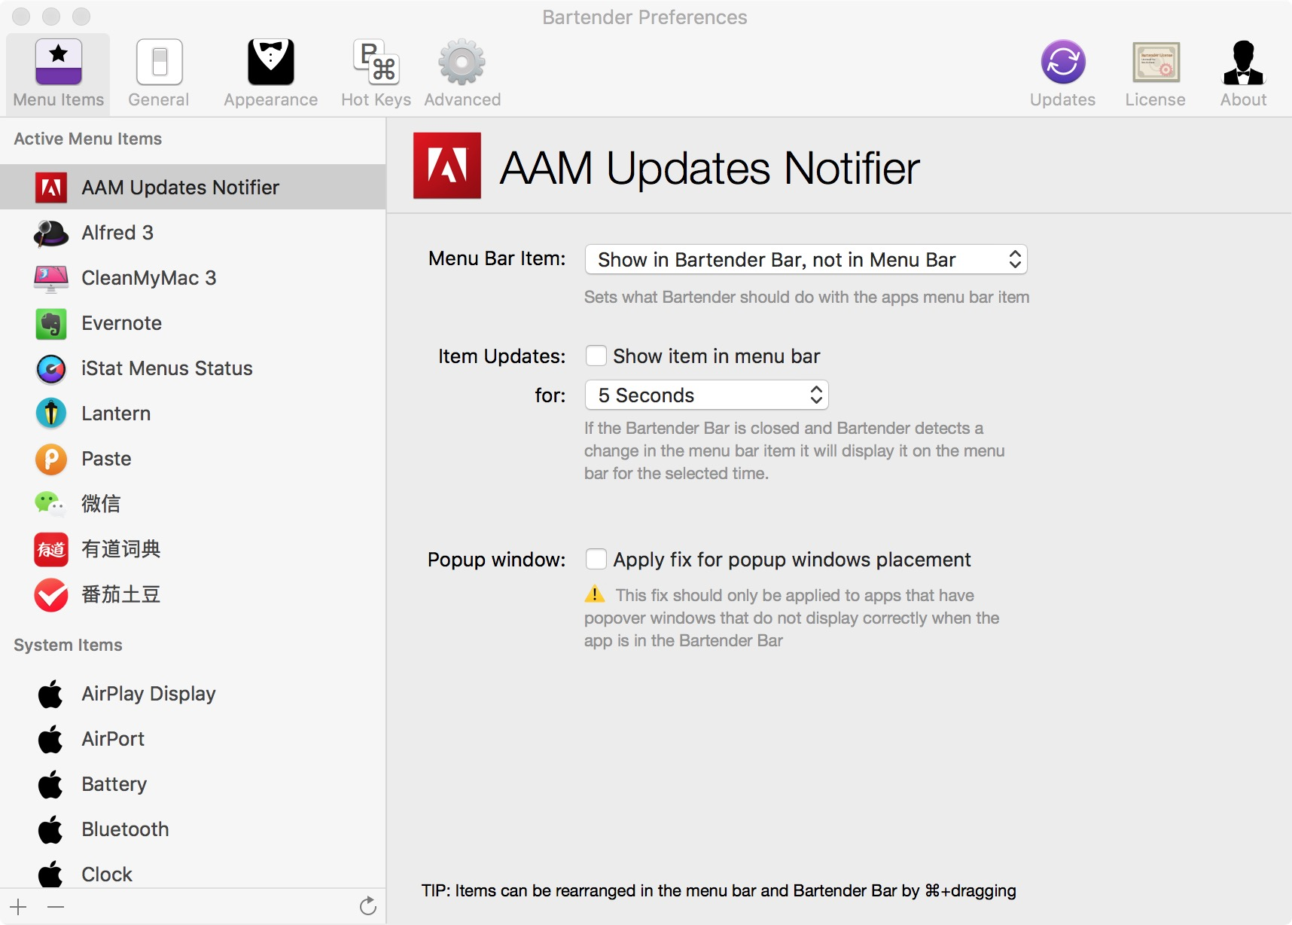Select 有道词典 in the list

pyautogui.click(x=193, y=549)
